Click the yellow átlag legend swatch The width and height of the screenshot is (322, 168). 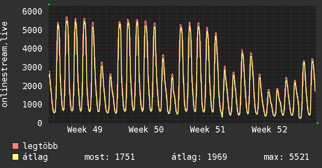coord(15,157)
